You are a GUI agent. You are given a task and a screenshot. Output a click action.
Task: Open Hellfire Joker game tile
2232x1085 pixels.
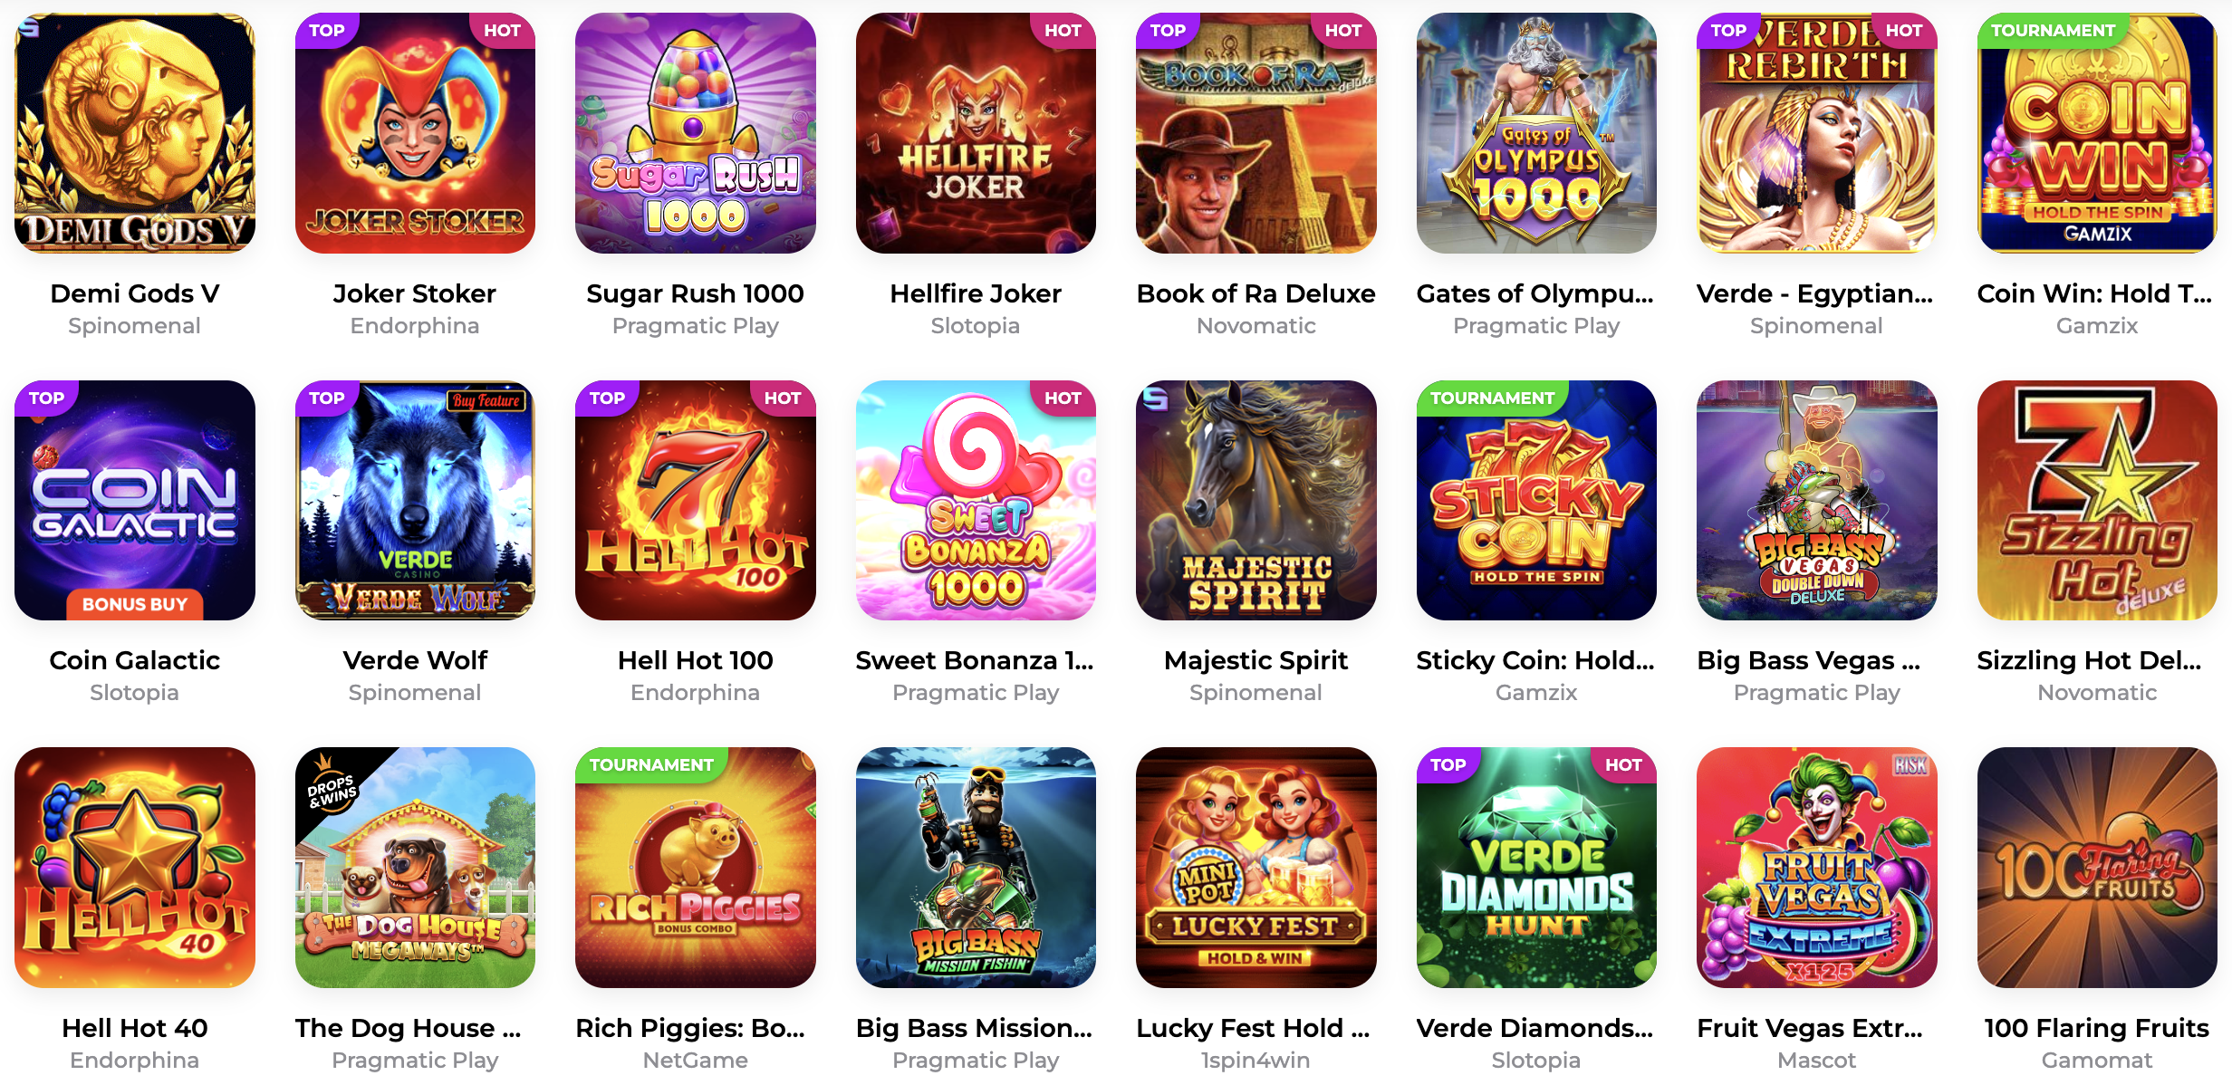coord(976,133)
